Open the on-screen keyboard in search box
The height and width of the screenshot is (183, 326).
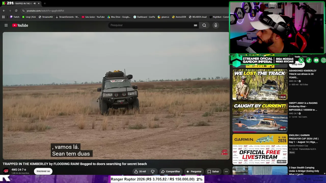(195, 25)
